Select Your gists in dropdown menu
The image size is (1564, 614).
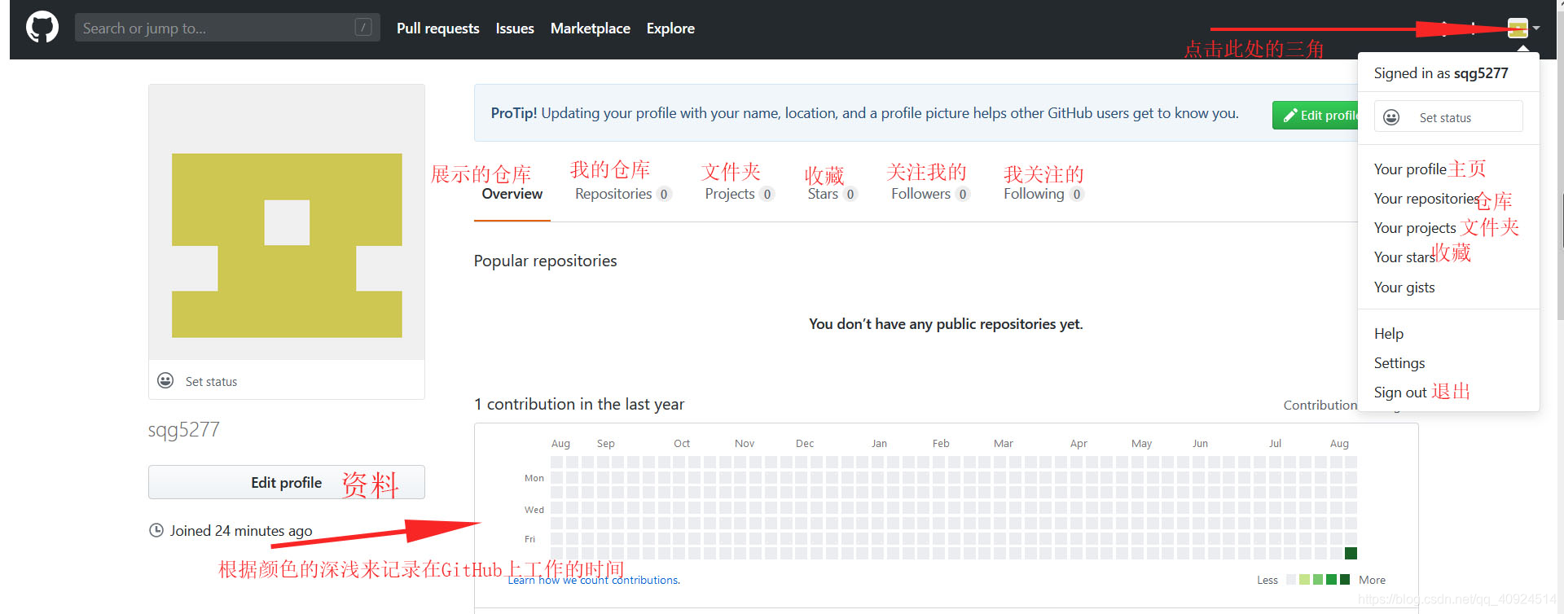point(1404,287)
